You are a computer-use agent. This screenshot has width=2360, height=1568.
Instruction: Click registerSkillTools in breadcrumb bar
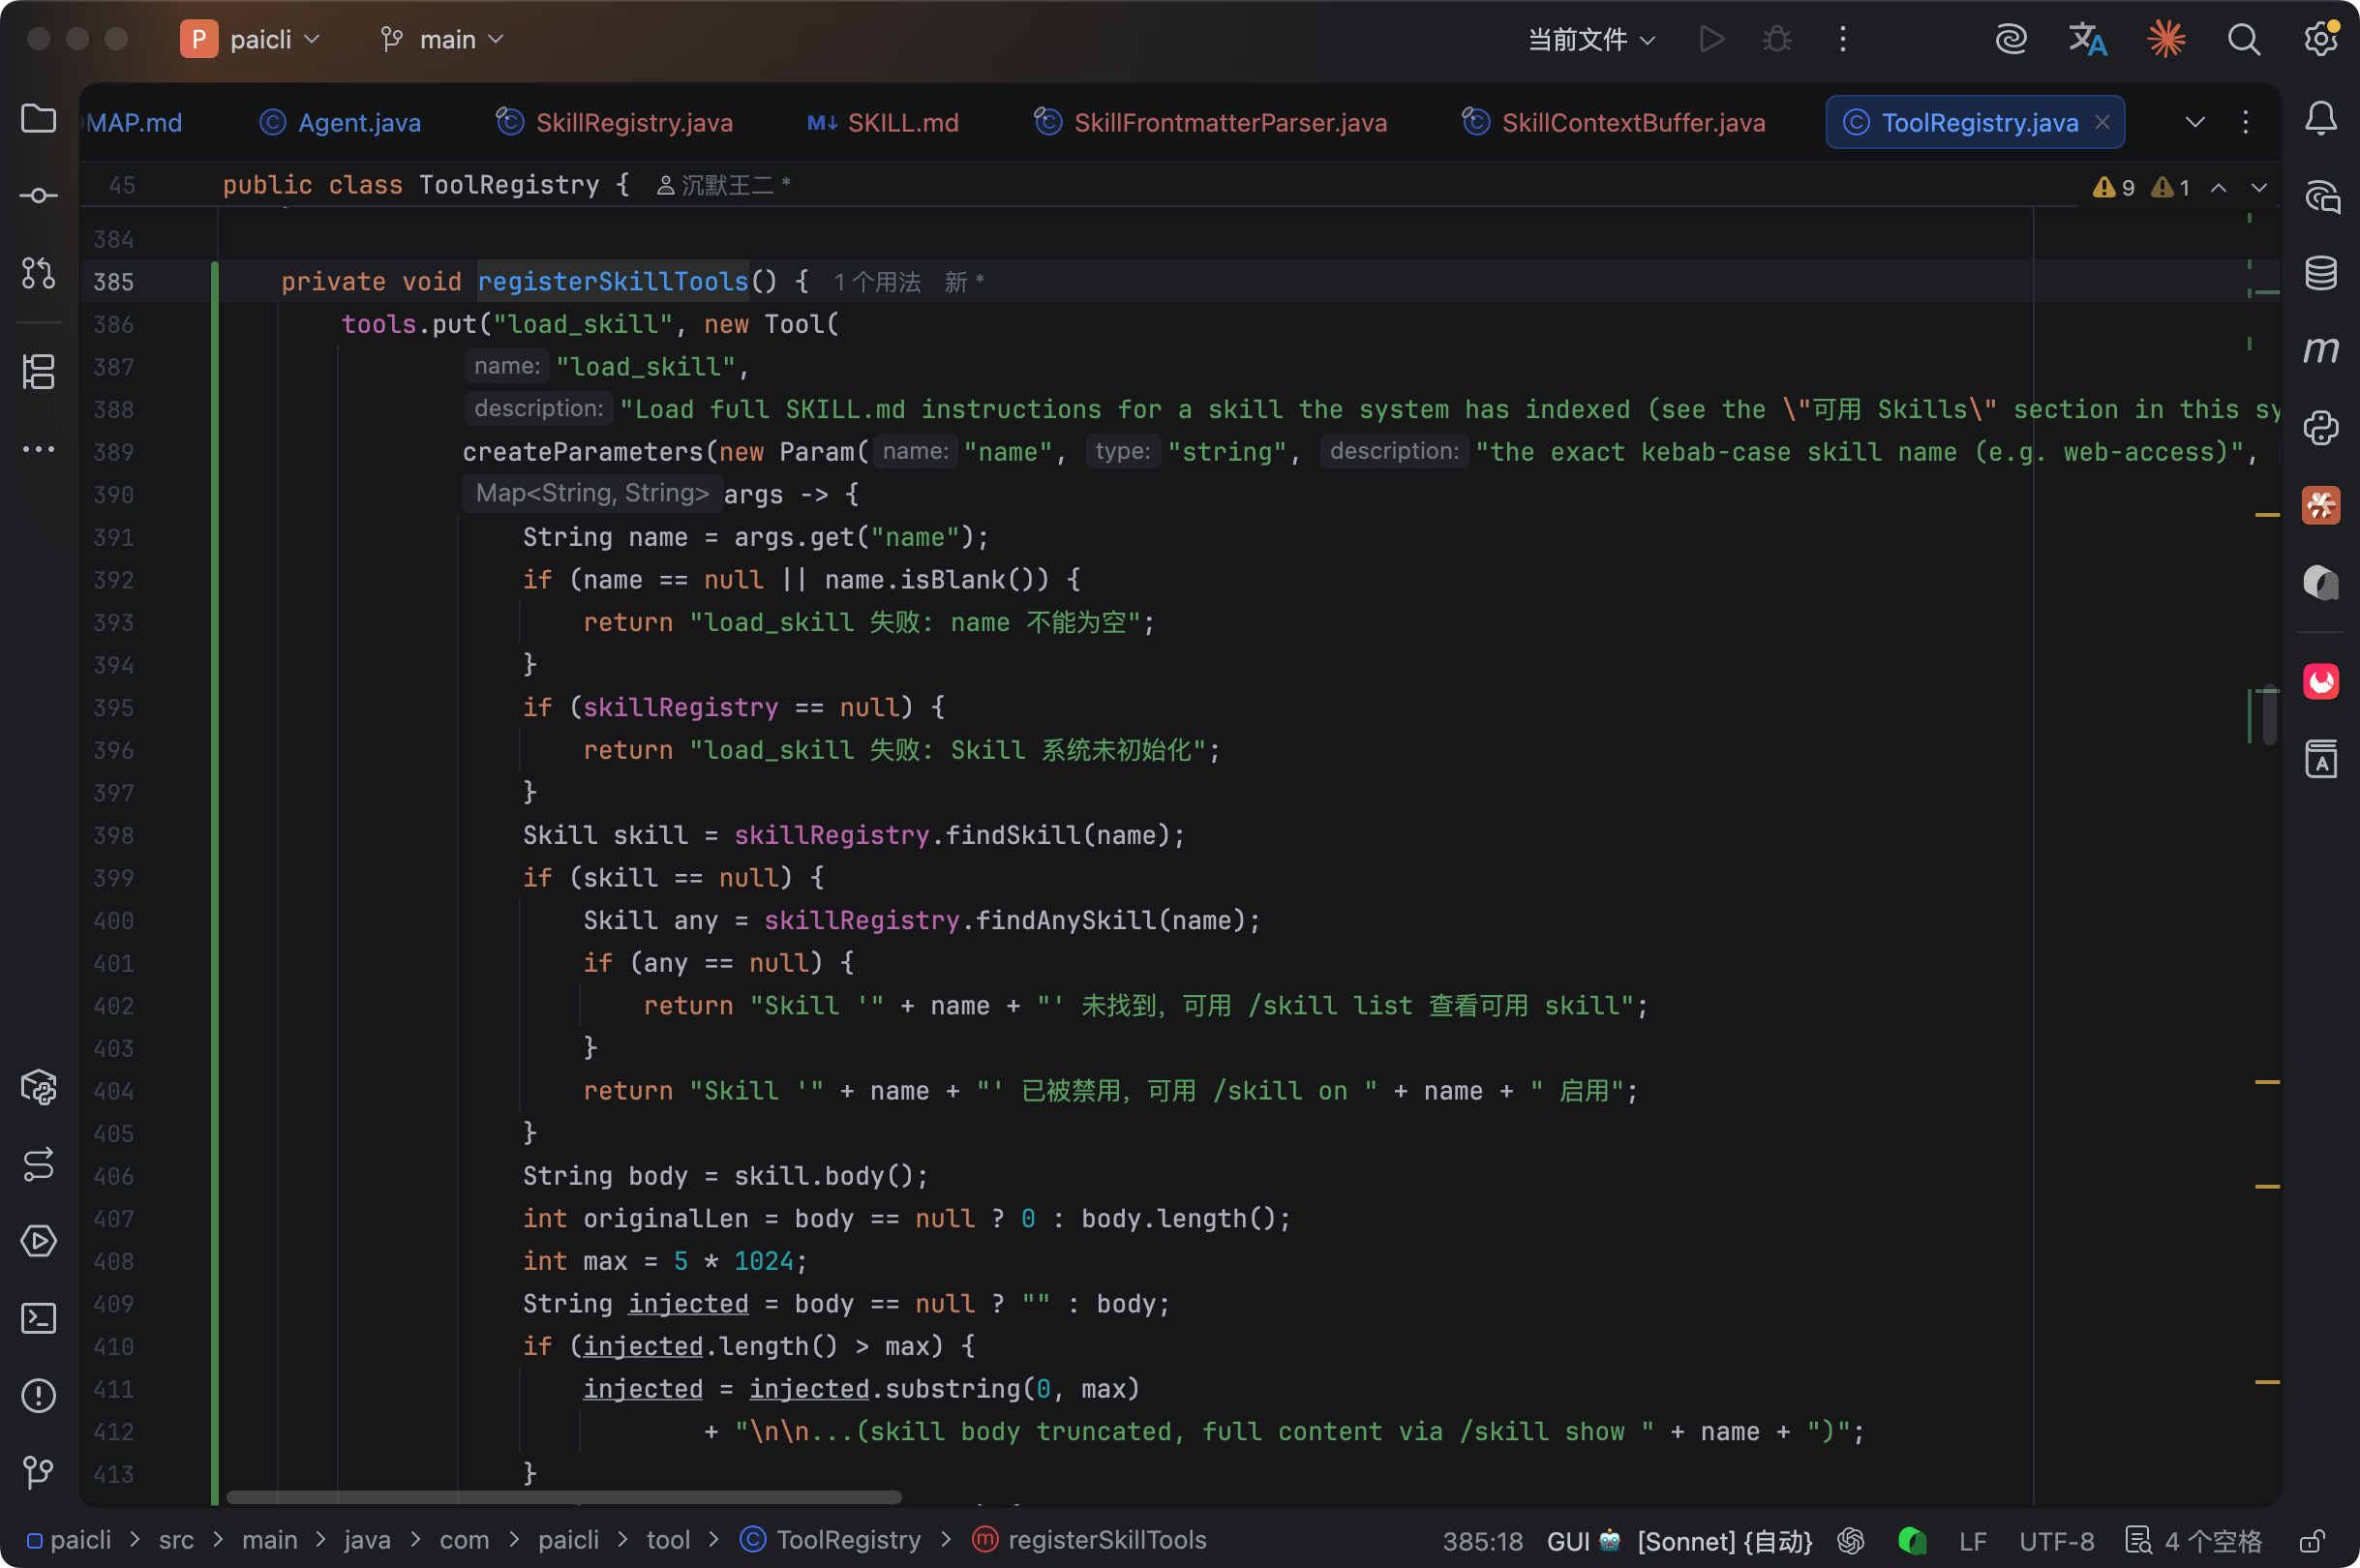1089,1540
